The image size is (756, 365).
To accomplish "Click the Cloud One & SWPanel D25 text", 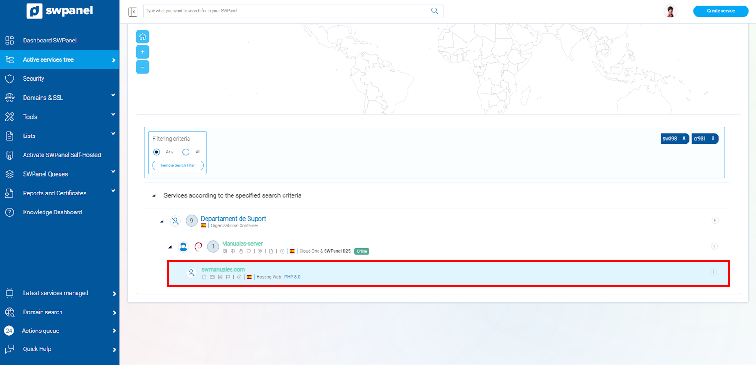I will 325,251.
